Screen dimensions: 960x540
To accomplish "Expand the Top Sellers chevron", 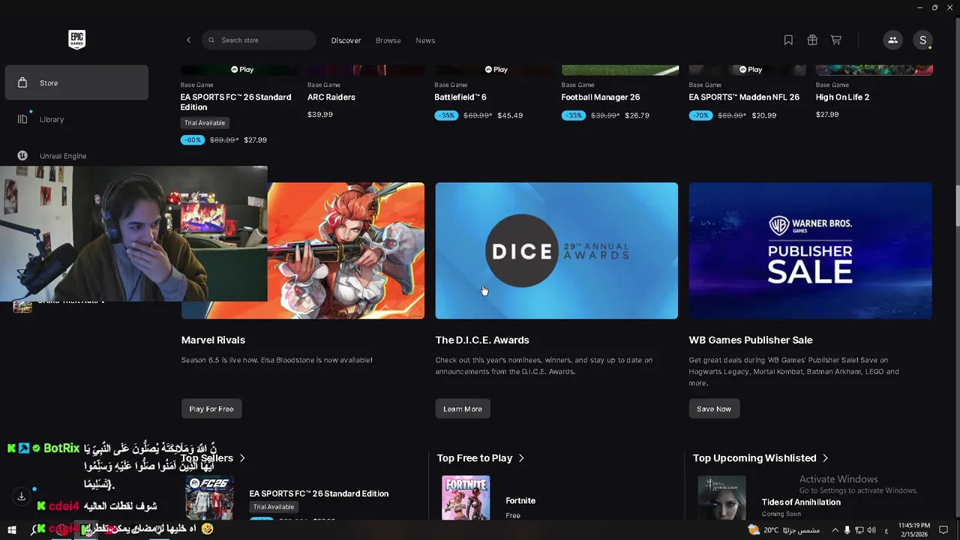I will point(242,458).
